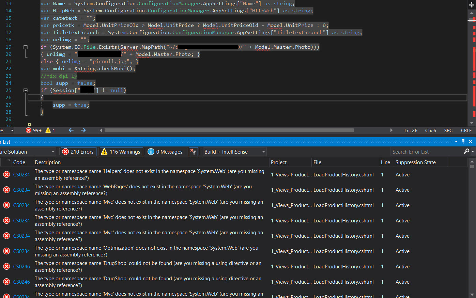Toggle the 210 Errors filter
This screenshot has height=298, width=476.
click(x=79, y=152)
